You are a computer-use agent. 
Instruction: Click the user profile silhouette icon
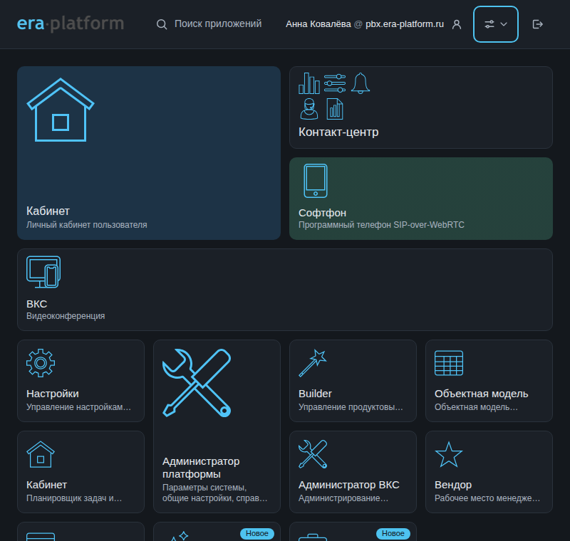(457, 24)
